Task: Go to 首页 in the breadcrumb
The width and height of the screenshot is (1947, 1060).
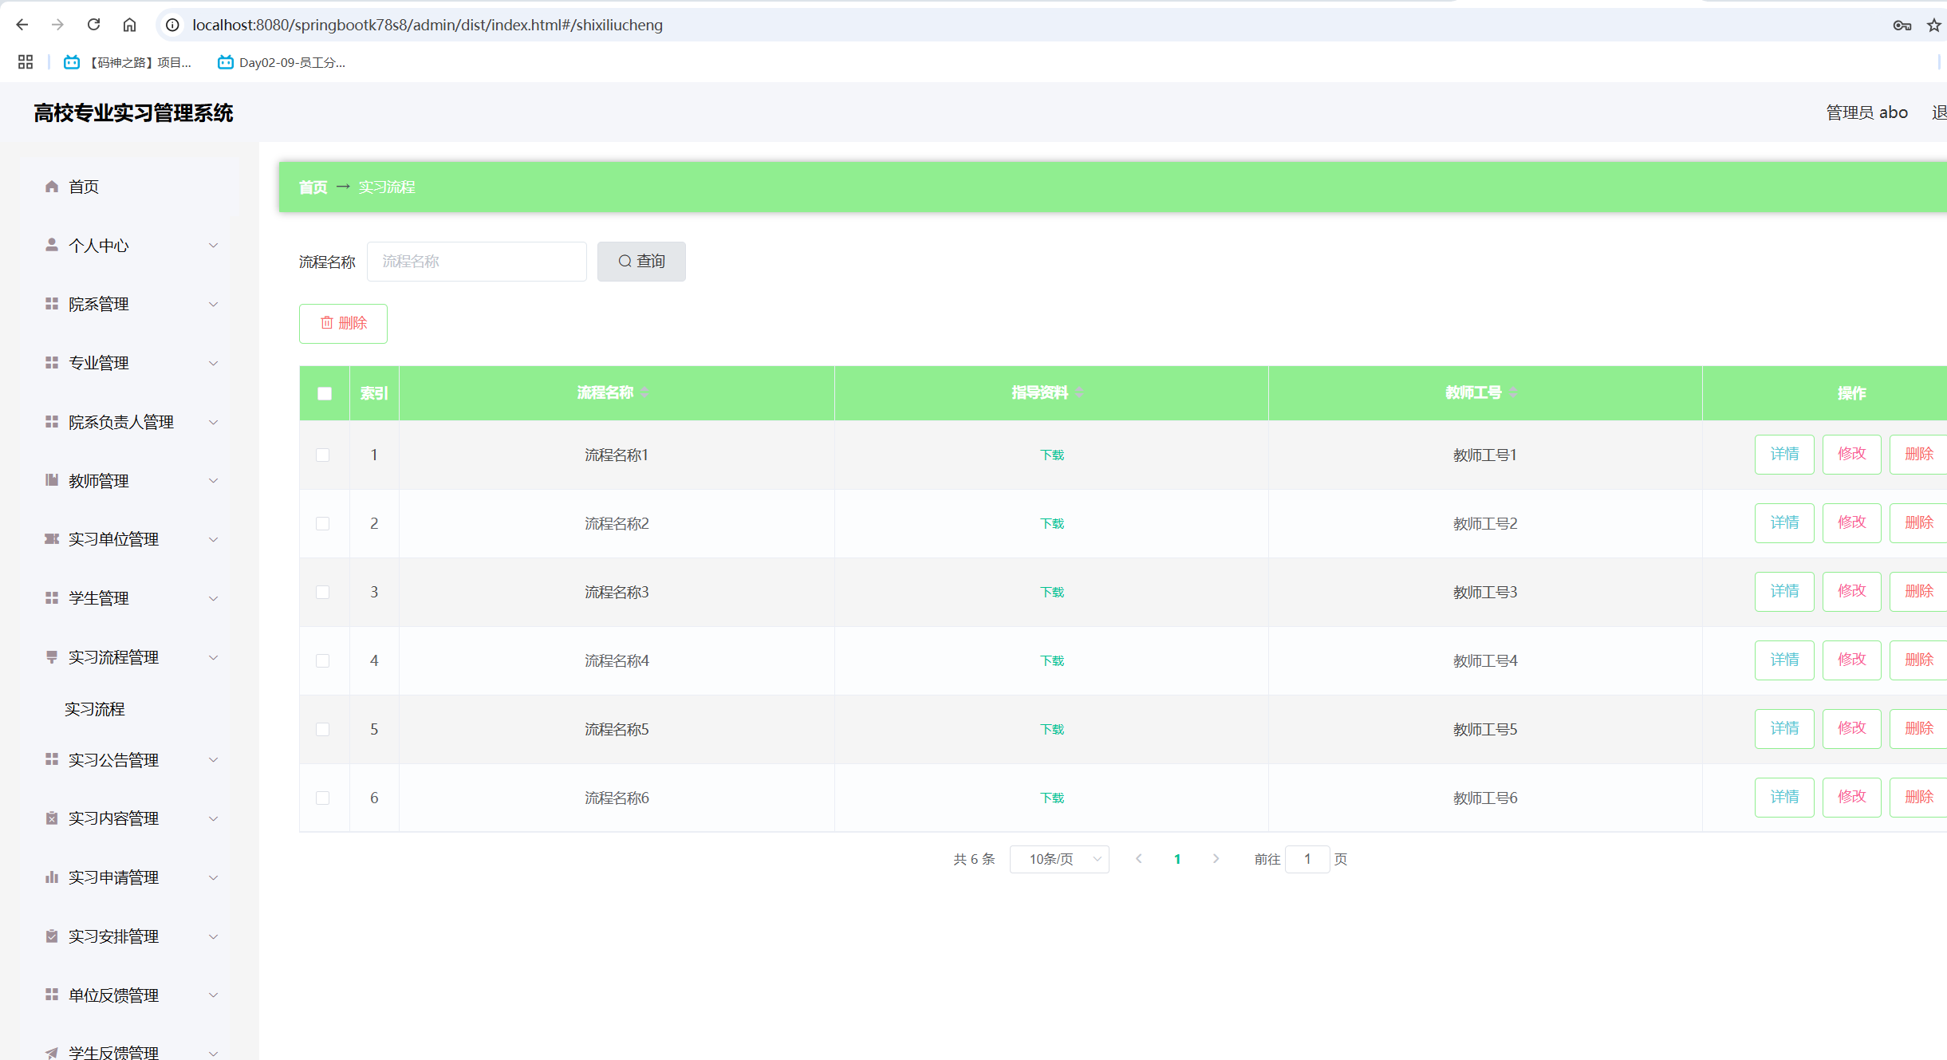Action: tap(313, 187)
